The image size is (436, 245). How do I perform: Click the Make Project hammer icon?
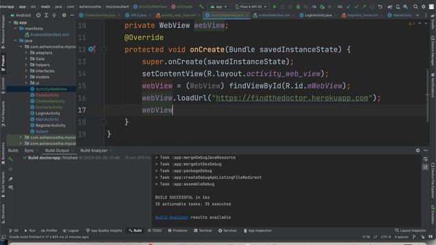[202, 6]
